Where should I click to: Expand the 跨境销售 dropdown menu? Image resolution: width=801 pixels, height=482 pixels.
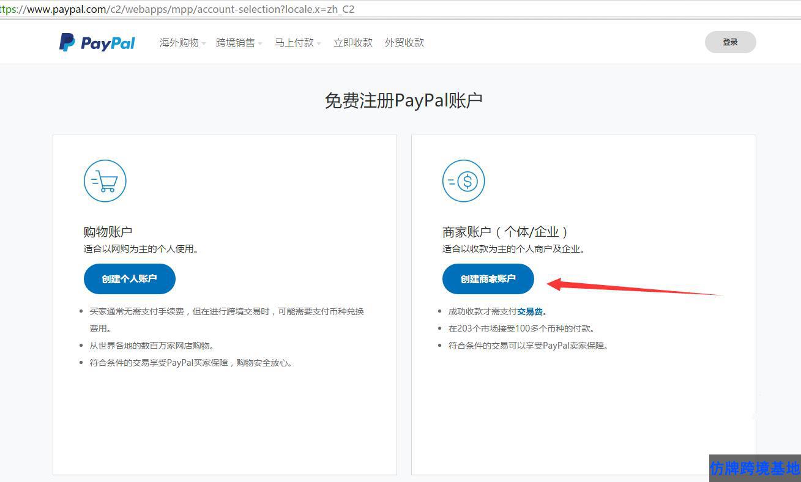239,43
